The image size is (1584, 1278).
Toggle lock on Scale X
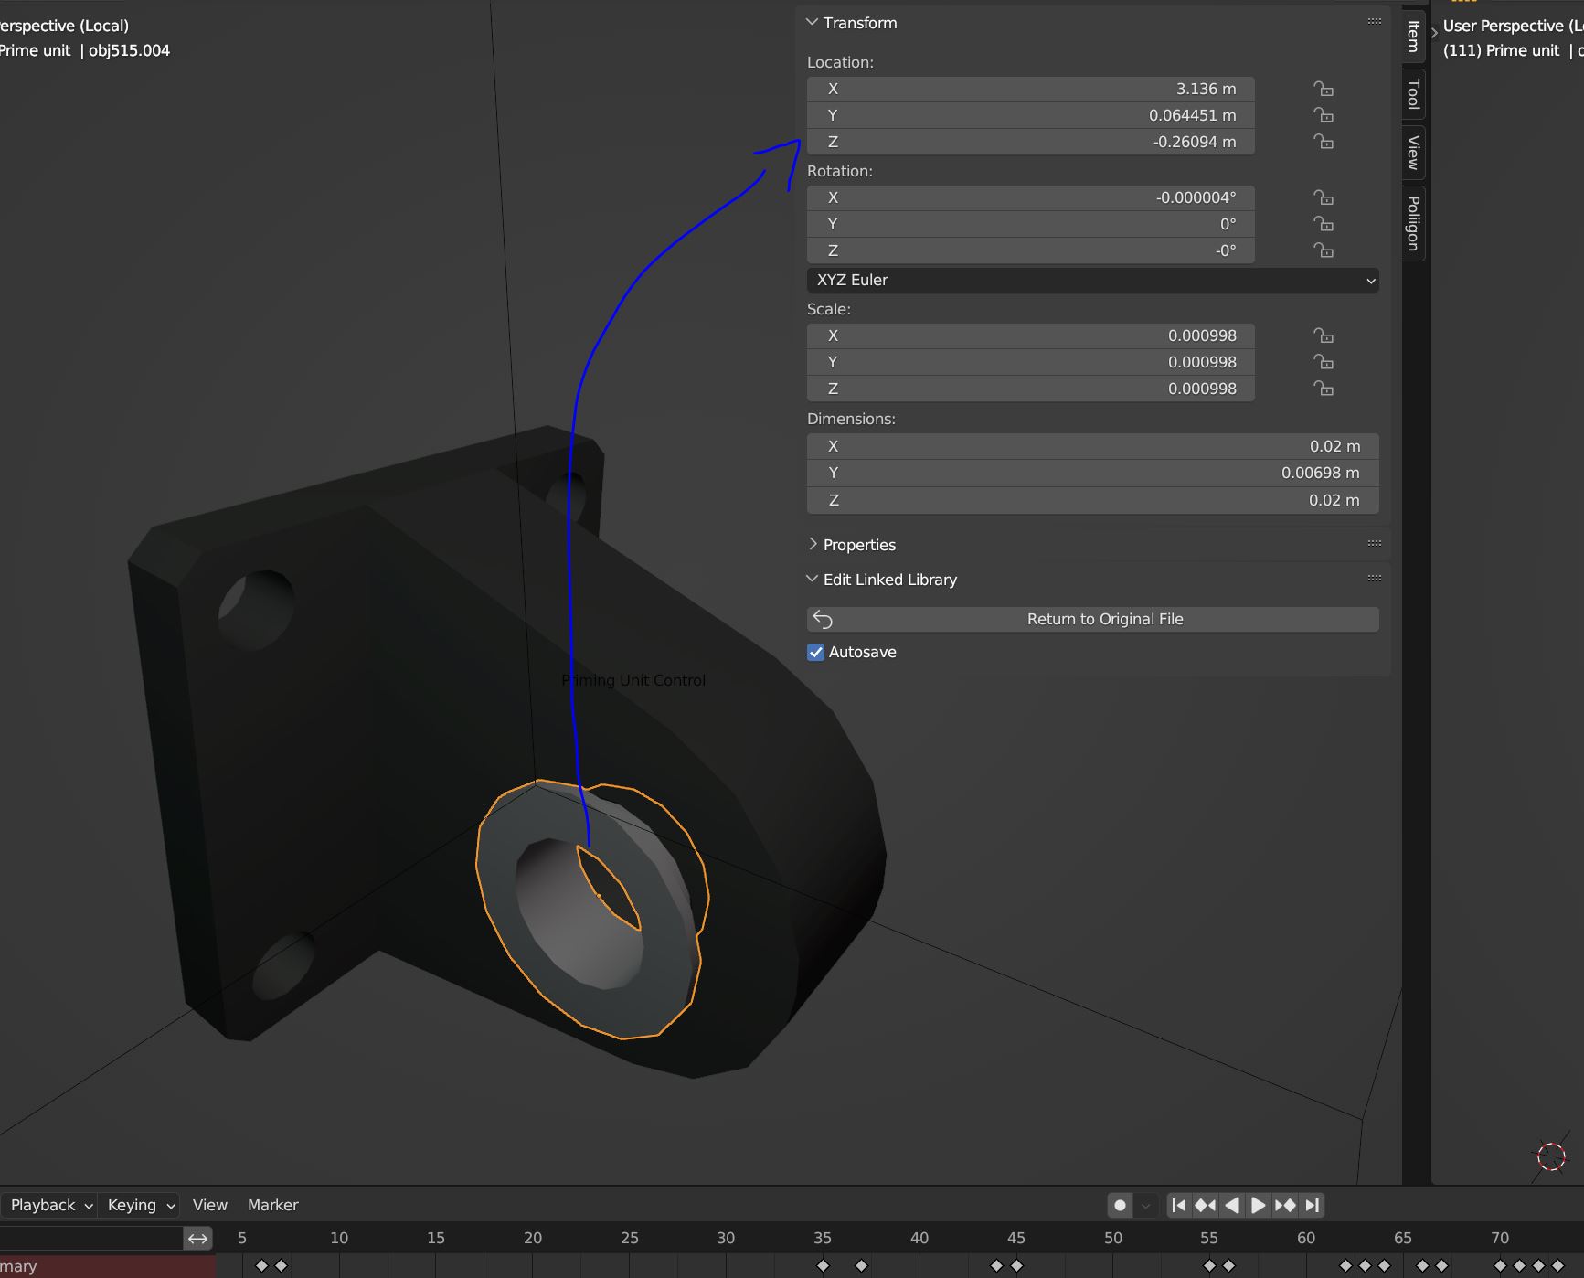pyautogui.click(x=1324, y=335)
